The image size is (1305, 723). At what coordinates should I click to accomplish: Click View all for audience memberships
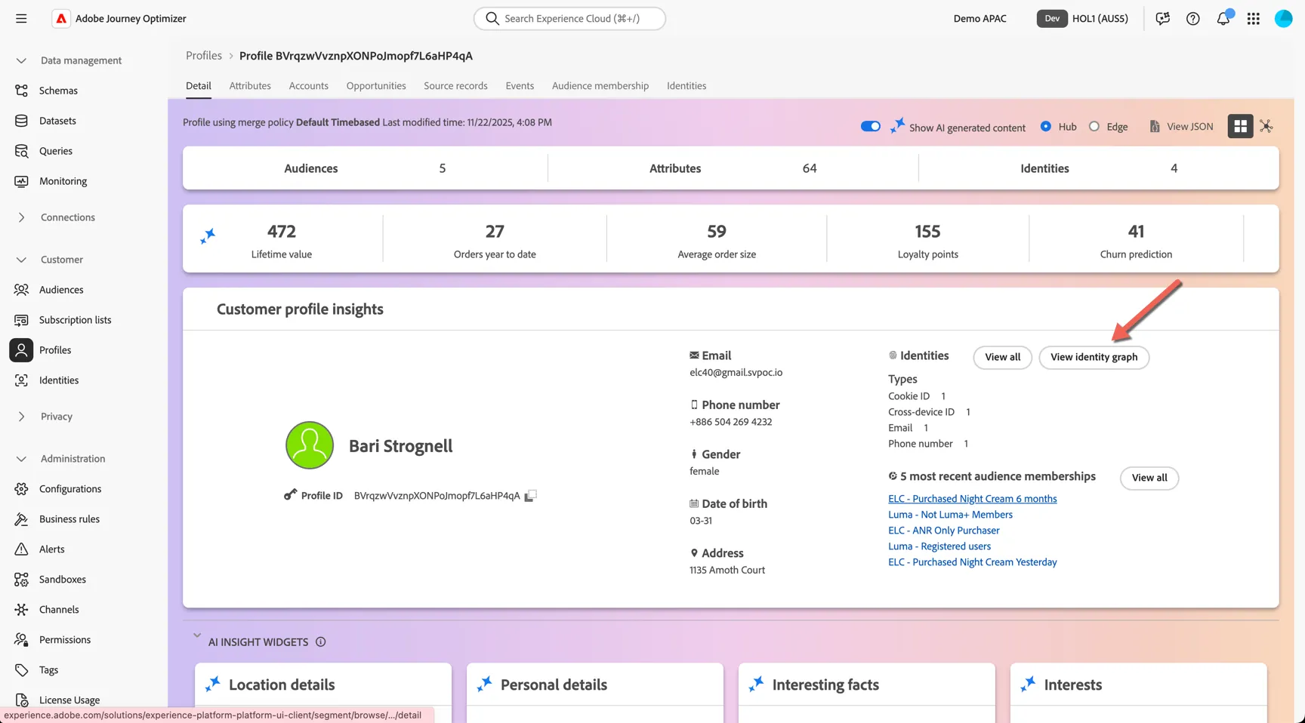tap(1149, 478)
